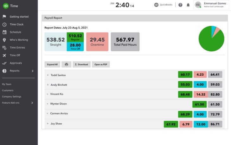Open the Schedule page
Image resolution: width=231 pixels, height=145 pixels.
16,32
